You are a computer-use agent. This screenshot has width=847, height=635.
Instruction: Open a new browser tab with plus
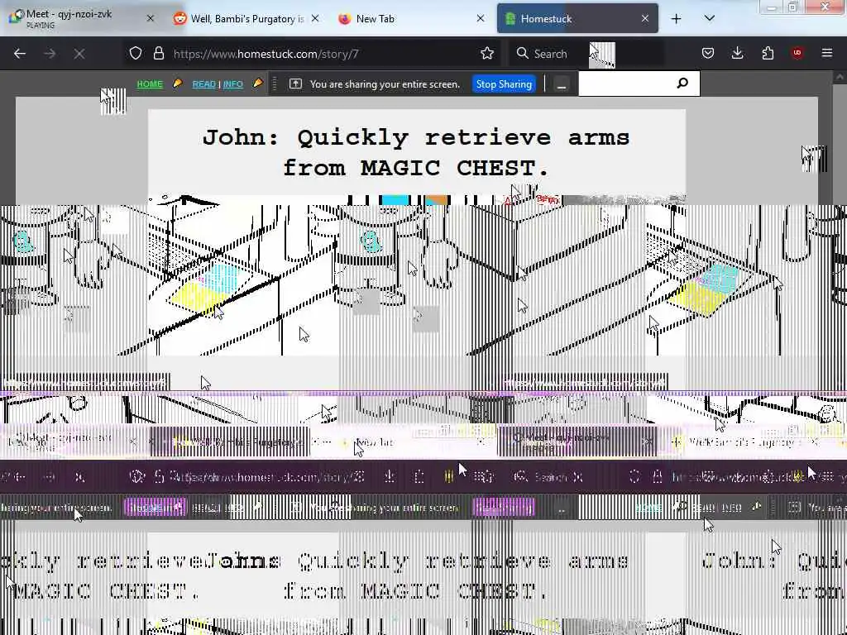[676, 19]
